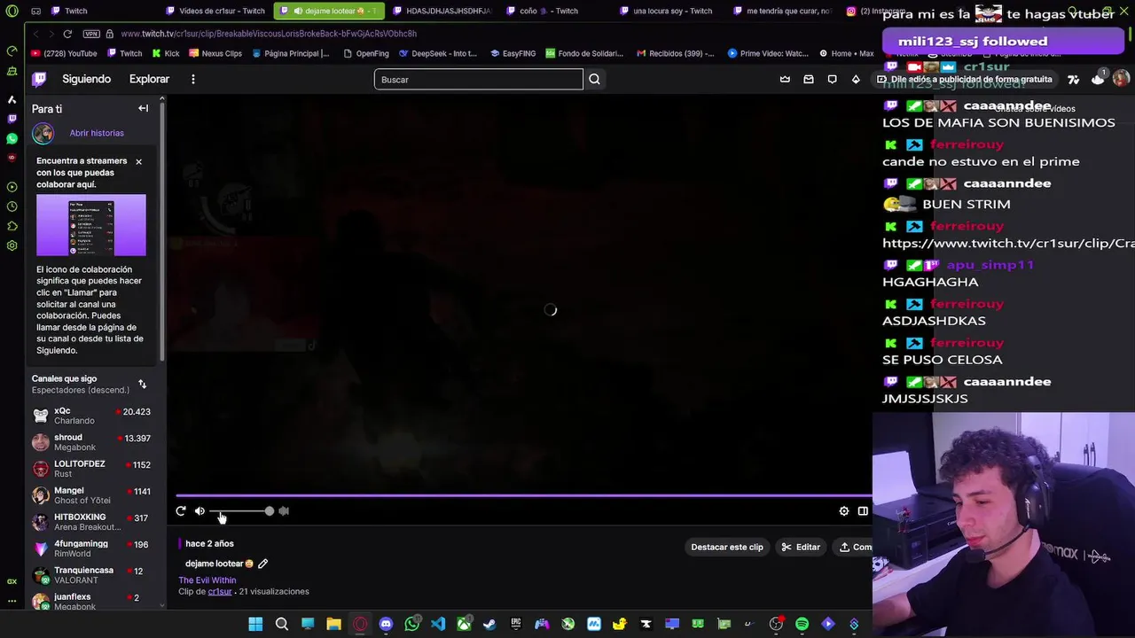Open cr1sur channel link
The image size is (1135, 638).
(x=220, y=591)
